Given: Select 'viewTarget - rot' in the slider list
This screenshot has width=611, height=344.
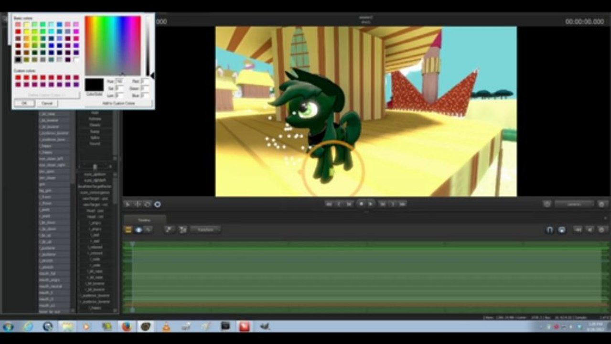Looking at the screenshot, I should point(95,204).
